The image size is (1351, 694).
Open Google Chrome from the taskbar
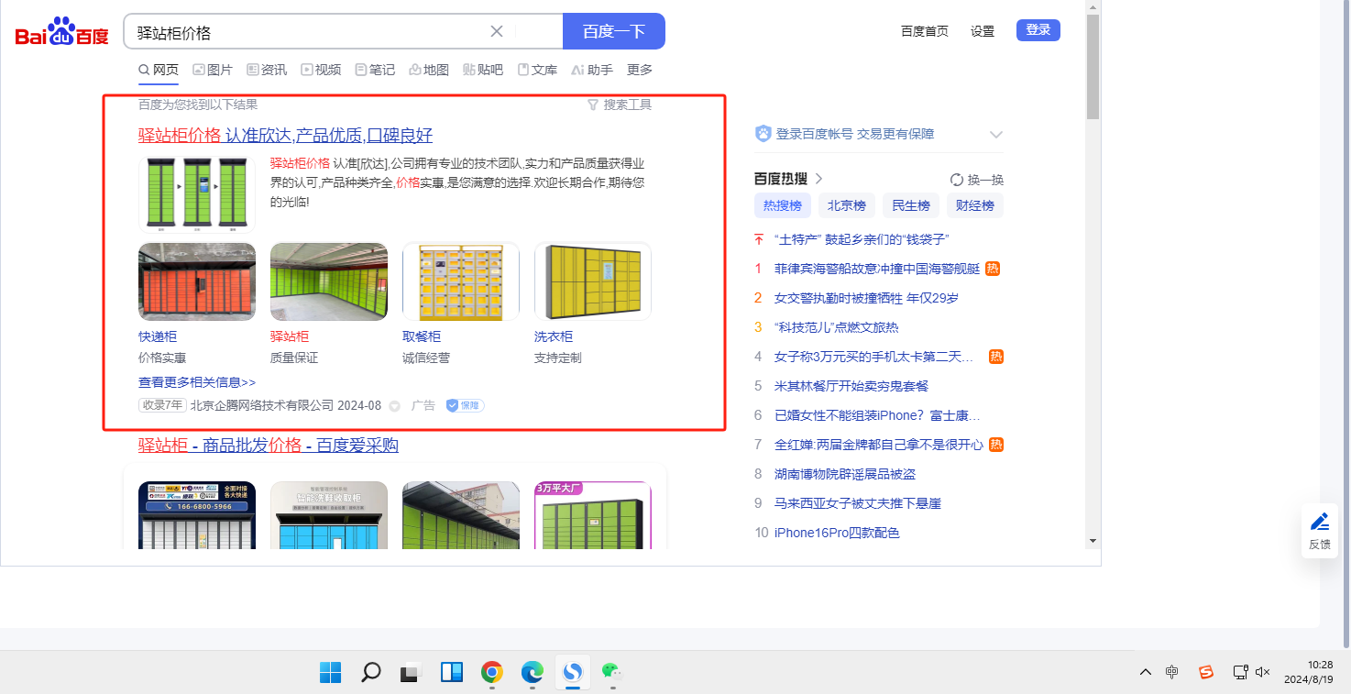(492, 673)
